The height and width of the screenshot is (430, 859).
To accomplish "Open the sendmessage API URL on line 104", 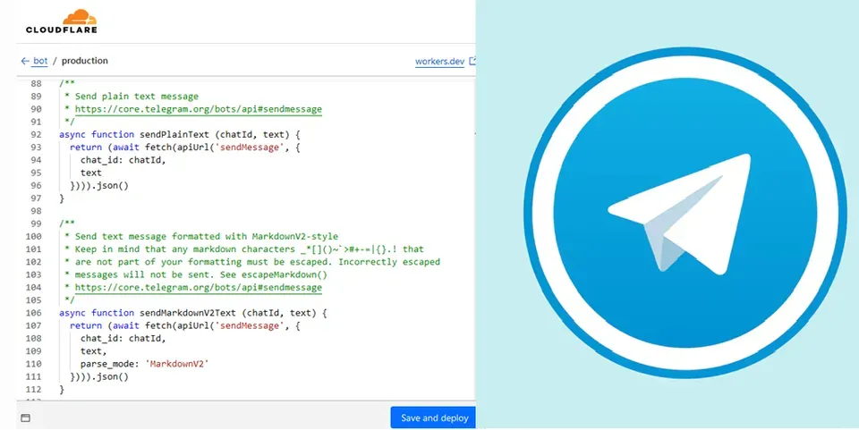I will (x=199, y=287).
